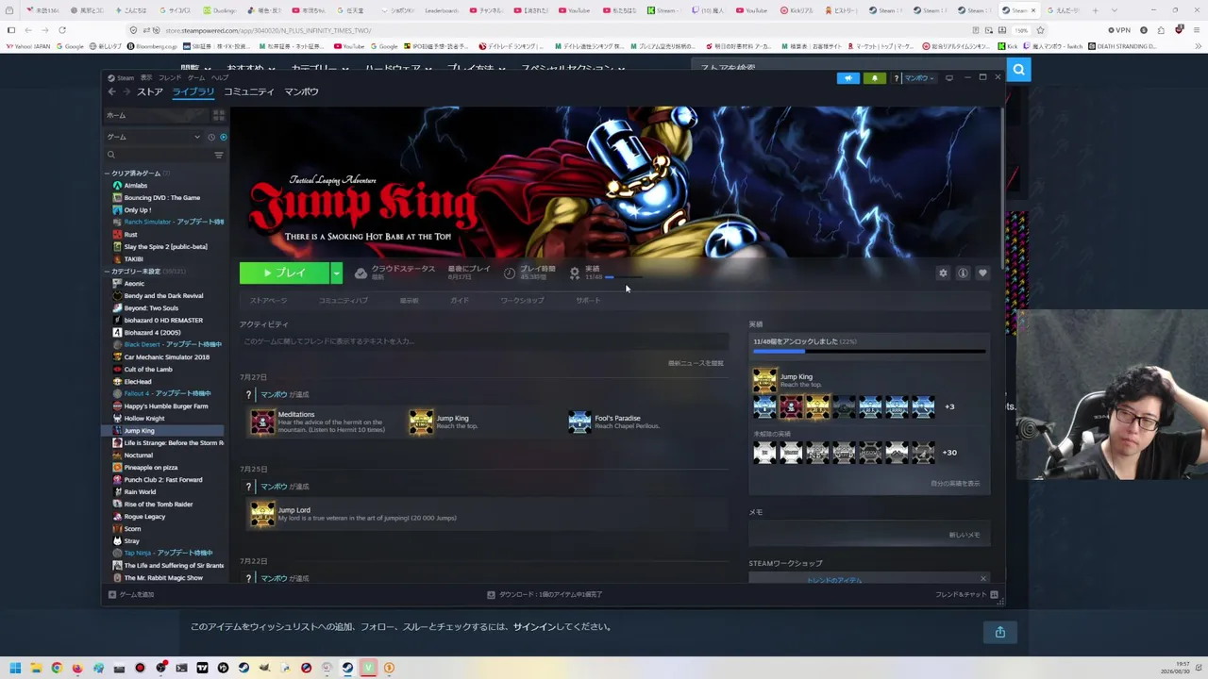
Task: Toggle favorite heart for Jump King
Action: point(982,273)
